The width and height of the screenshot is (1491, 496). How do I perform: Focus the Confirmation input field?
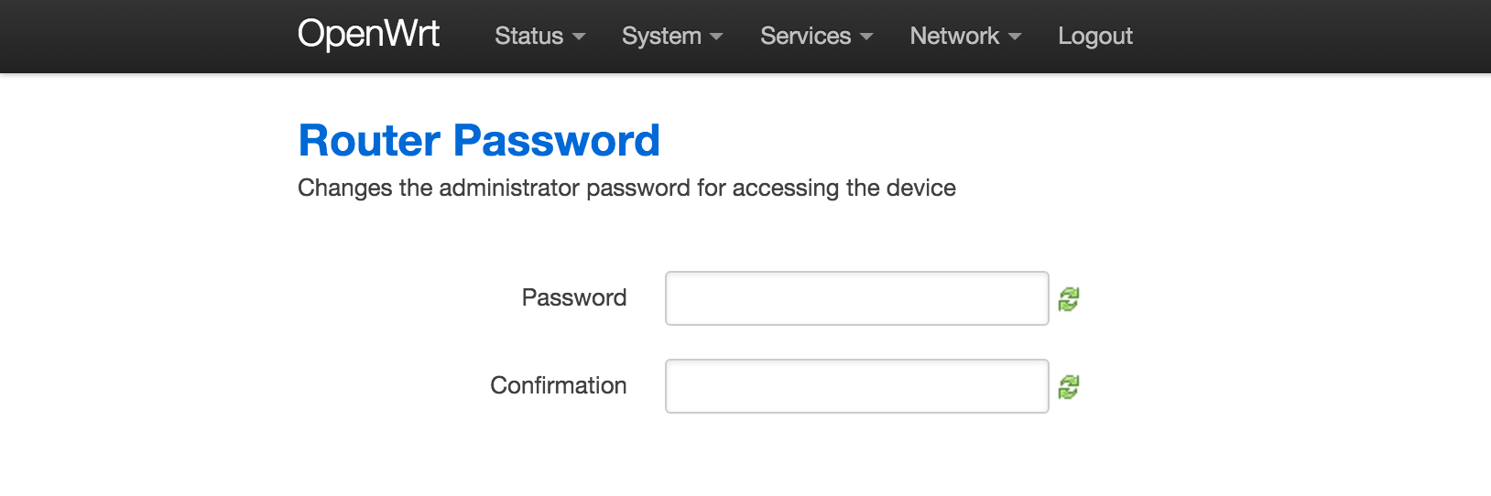click(x=856, y=386)
